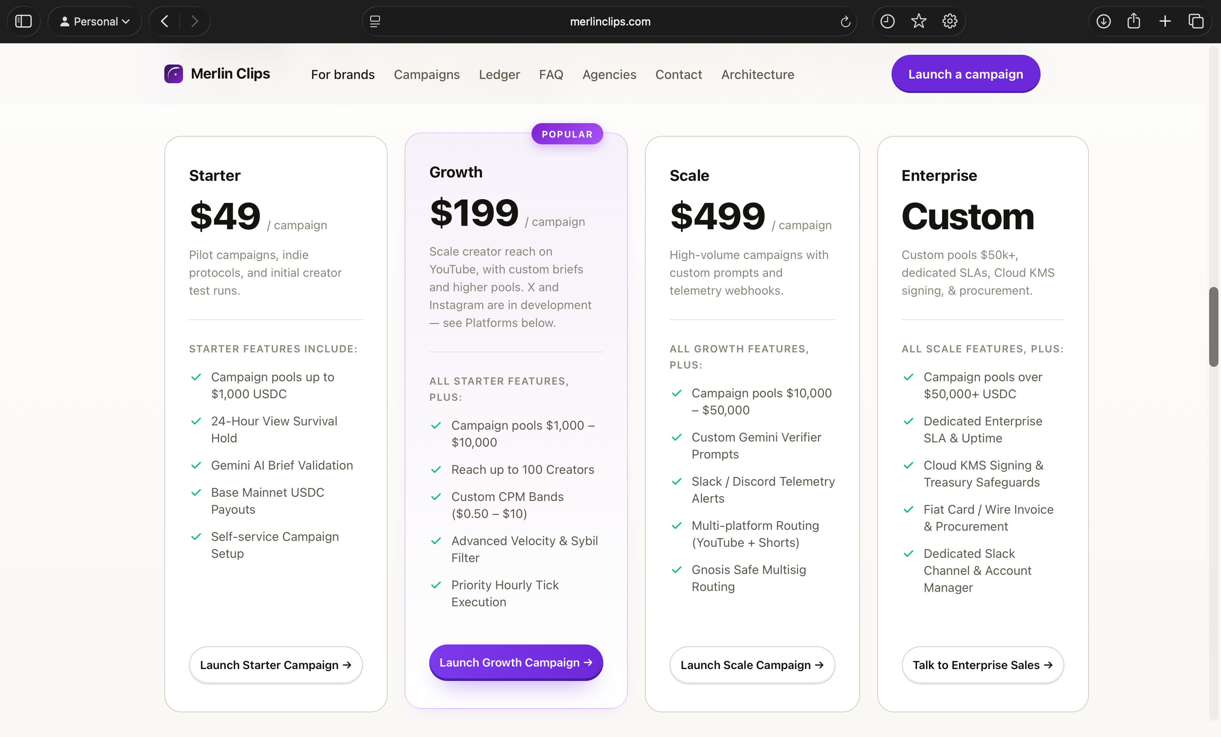1221x737 pixels.
Task: Open the Ledger nav item
Action: [499, 74]
